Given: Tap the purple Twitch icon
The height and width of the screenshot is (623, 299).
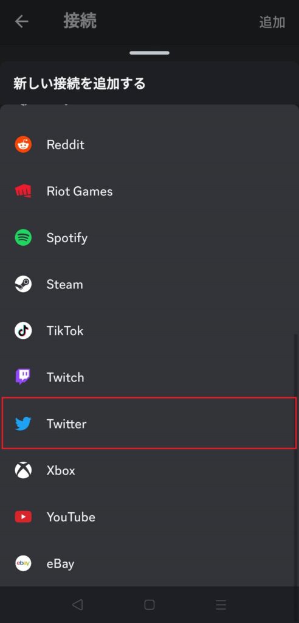Looking at the screenshot, I should point(23,377).
